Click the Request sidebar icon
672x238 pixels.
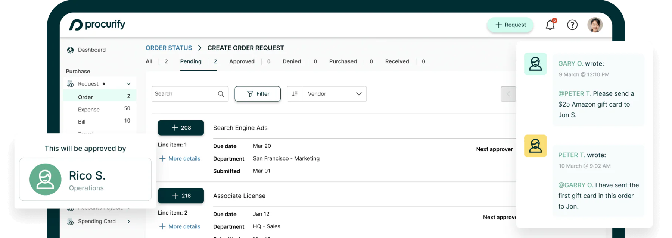point(70,84)
